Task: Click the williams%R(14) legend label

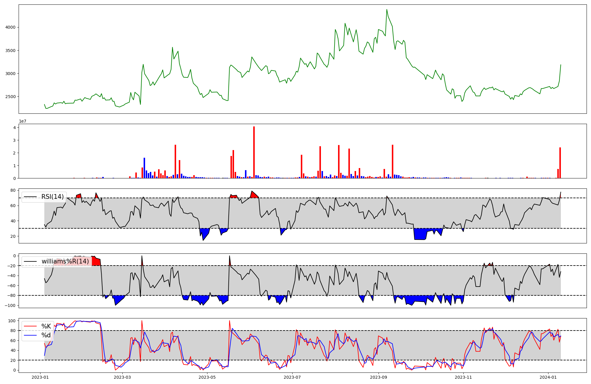Action: click(x=65, y=261)
